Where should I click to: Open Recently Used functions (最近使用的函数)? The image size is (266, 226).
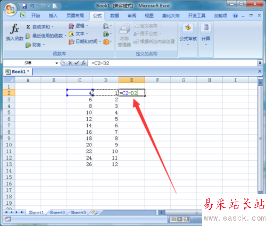[x=46, y=36]
